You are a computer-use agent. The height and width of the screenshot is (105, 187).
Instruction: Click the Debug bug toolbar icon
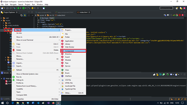click(x=18, y=8)
